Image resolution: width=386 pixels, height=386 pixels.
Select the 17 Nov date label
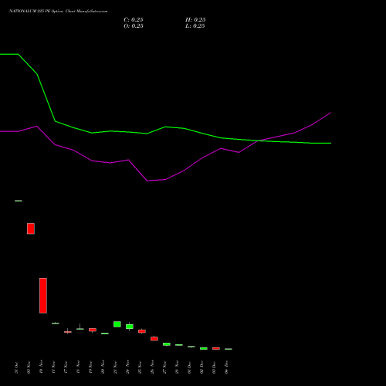(66, 367)
